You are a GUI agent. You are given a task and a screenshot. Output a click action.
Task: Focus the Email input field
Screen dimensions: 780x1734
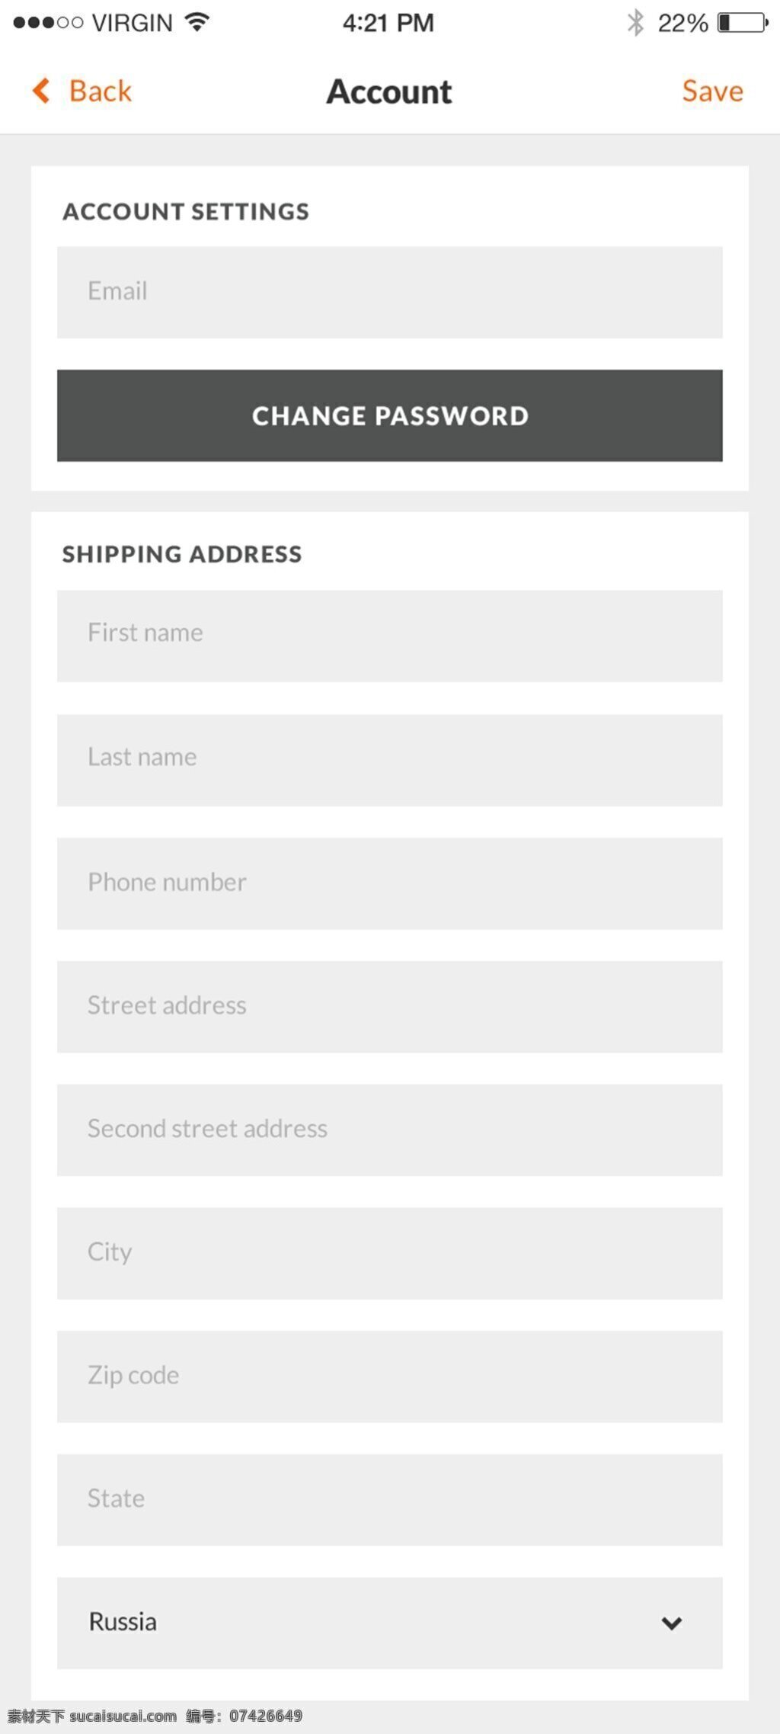coord(390,292)
